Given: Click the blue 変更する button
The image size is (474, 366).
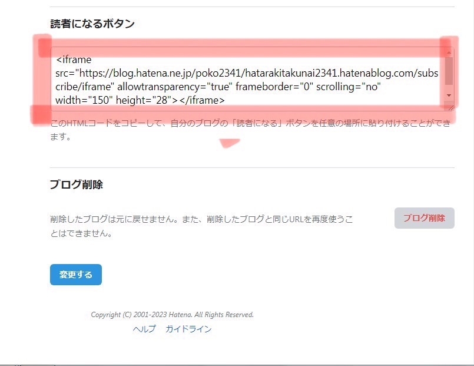Looking at the screenshot, I should [x=76, y=275].
